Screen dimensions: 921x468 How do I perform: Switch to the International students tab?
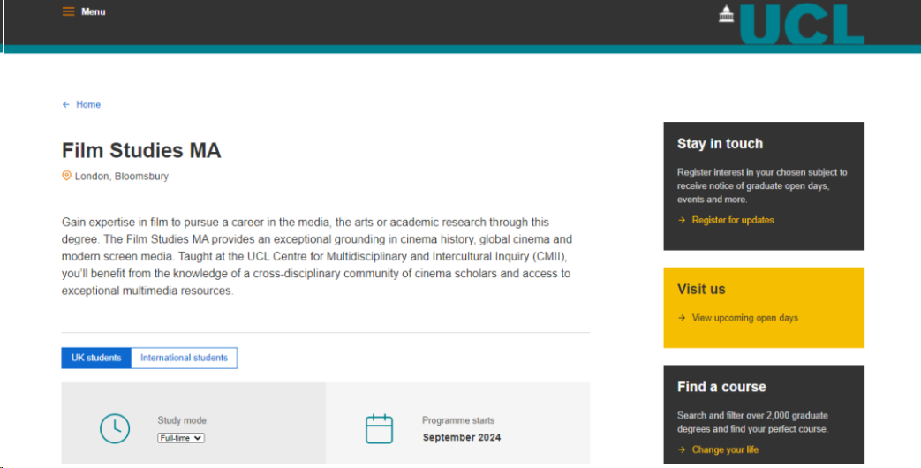pyautogui.click(x=184, y=358)
